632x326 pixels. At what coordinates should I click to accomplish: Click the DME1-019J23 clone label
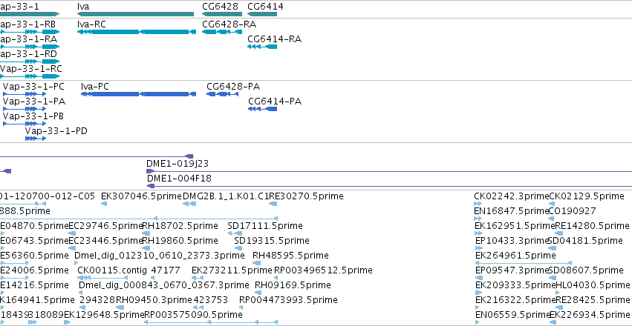coord(177,164)
